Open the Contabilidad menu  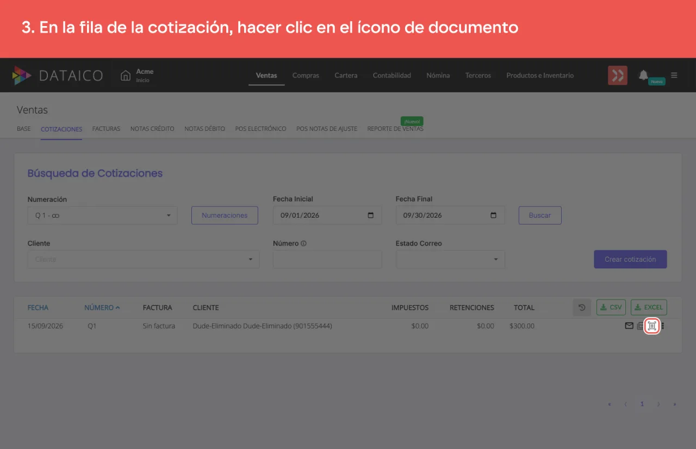tap(392, 75)
